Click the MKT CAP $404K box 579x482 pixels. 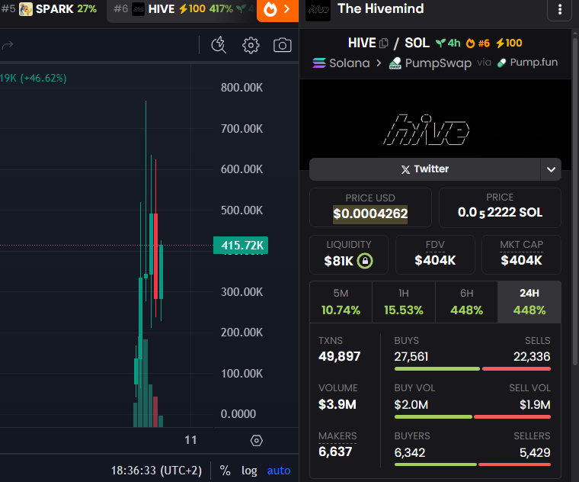[521, 255]
